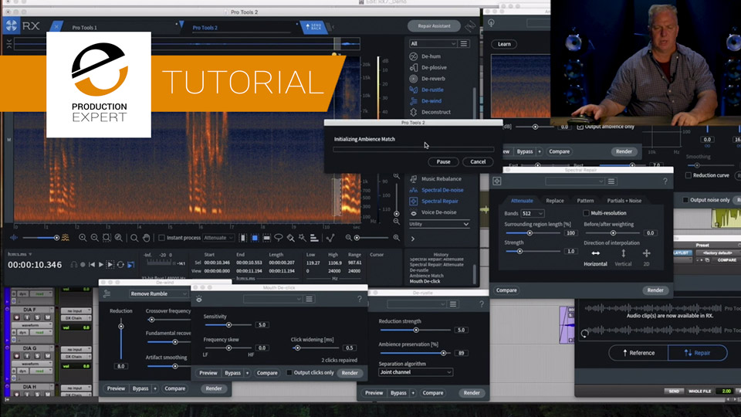Open the Instant process Attenuate dropdown
The width and height of the screenshot is (741, 417).
(x=218, y=238)
